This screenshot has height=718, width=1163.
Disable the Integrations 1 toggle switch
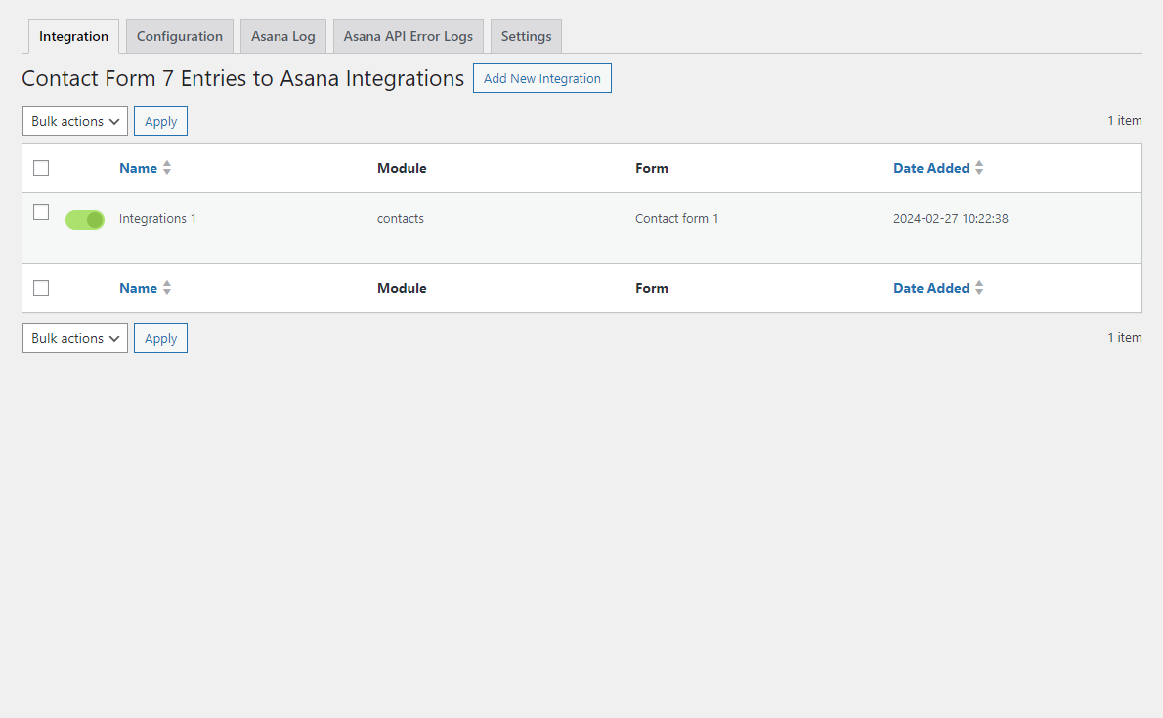tap(85, 220)
